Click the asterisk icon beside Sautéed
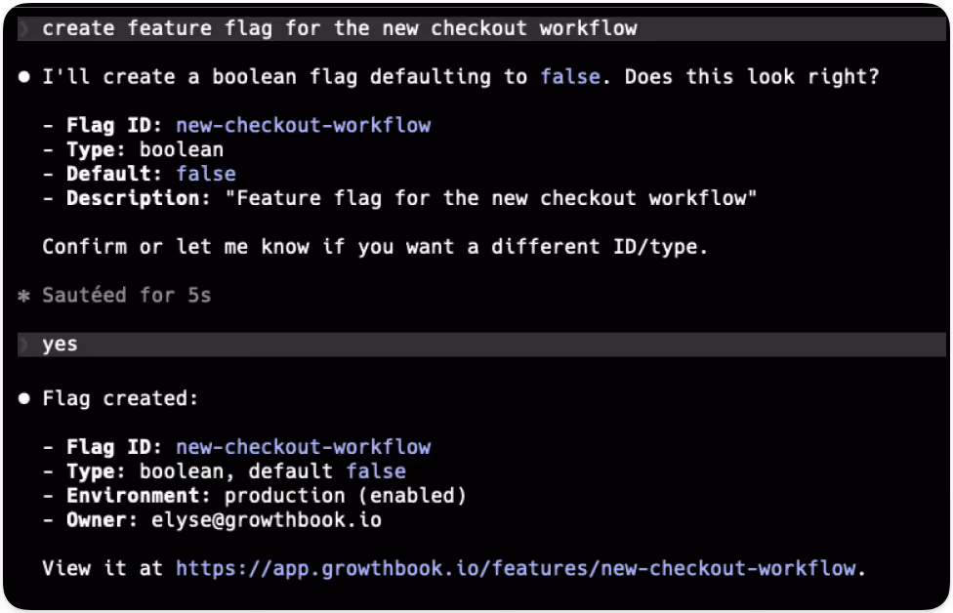The height and width of the screenshot is (613, 953). [x=23, y=296]
